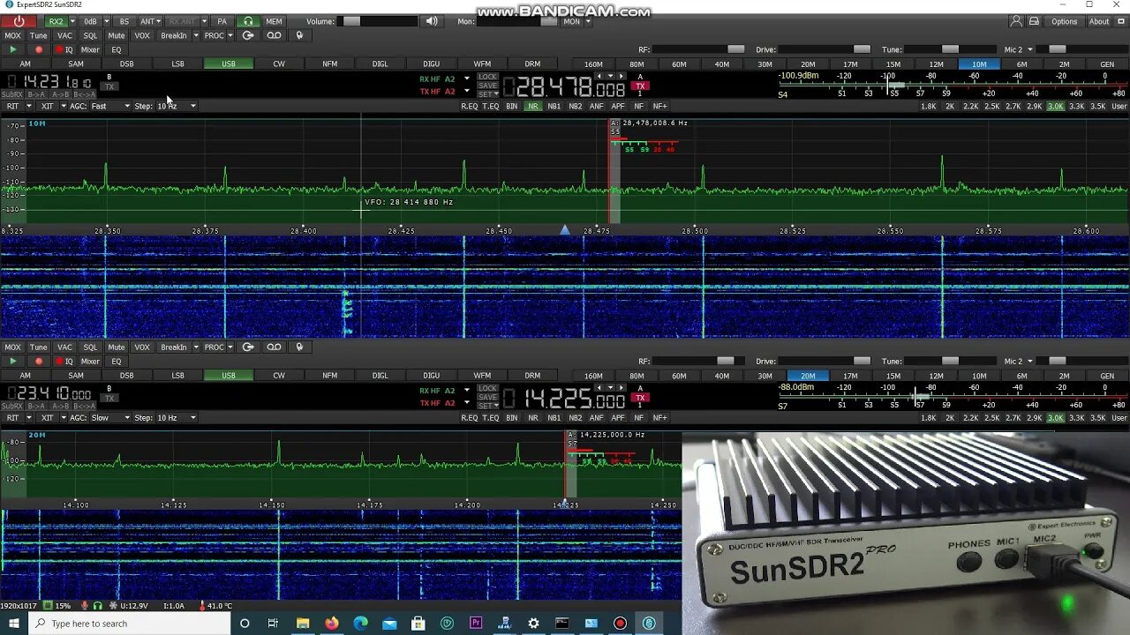Open the AGC Fast dropdown
Viewport: 1130px width, 635px height.
point(110,106)
